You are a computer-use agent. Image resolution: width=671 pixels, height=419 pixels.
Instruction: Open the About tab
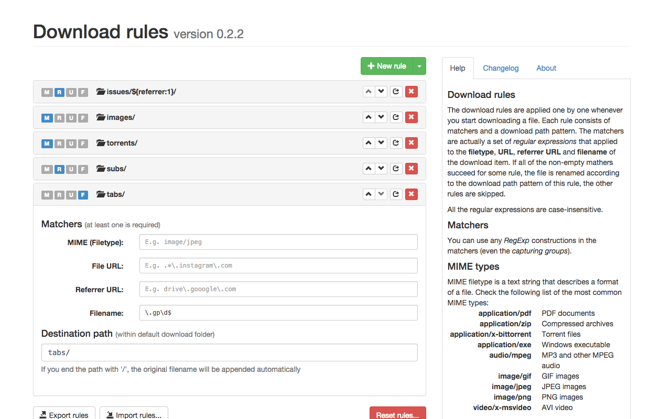click(546, 68)
